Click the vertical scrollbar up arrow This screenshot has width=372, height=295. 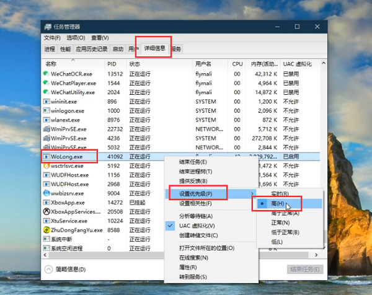click(x=324, y=63)
